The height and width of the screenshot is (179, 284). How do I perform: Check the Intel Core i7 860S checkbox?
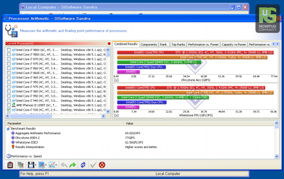click(9, 73)
